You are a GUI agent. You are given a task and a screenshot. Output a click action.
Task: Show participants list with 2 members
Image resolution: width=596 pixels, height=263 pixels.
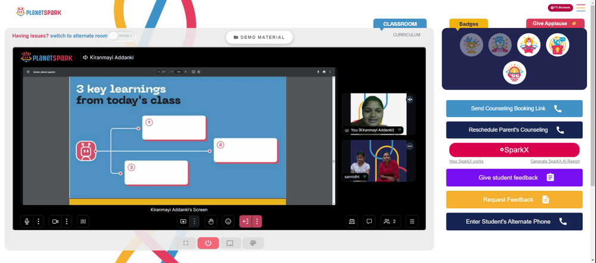click(x=390, y=221)
